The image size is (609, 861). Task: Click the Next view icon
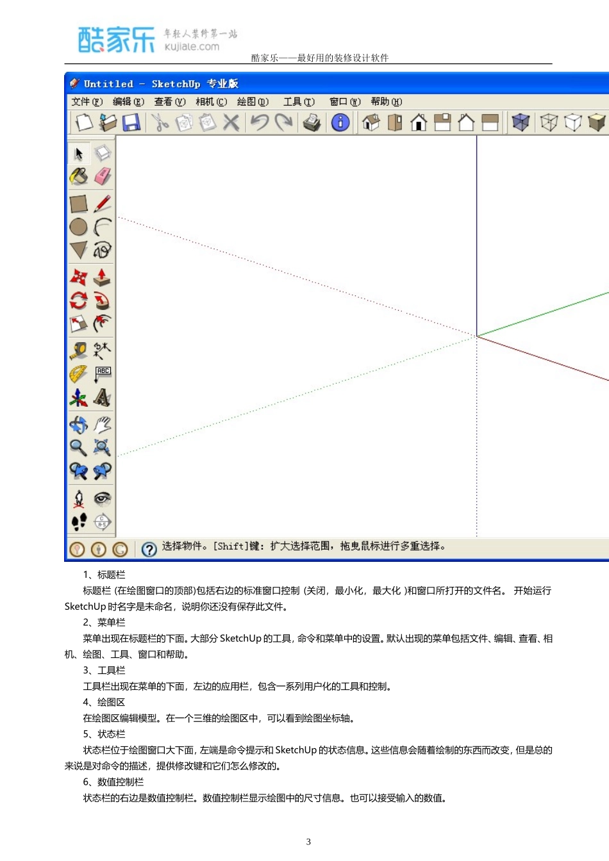coord(103,471)
